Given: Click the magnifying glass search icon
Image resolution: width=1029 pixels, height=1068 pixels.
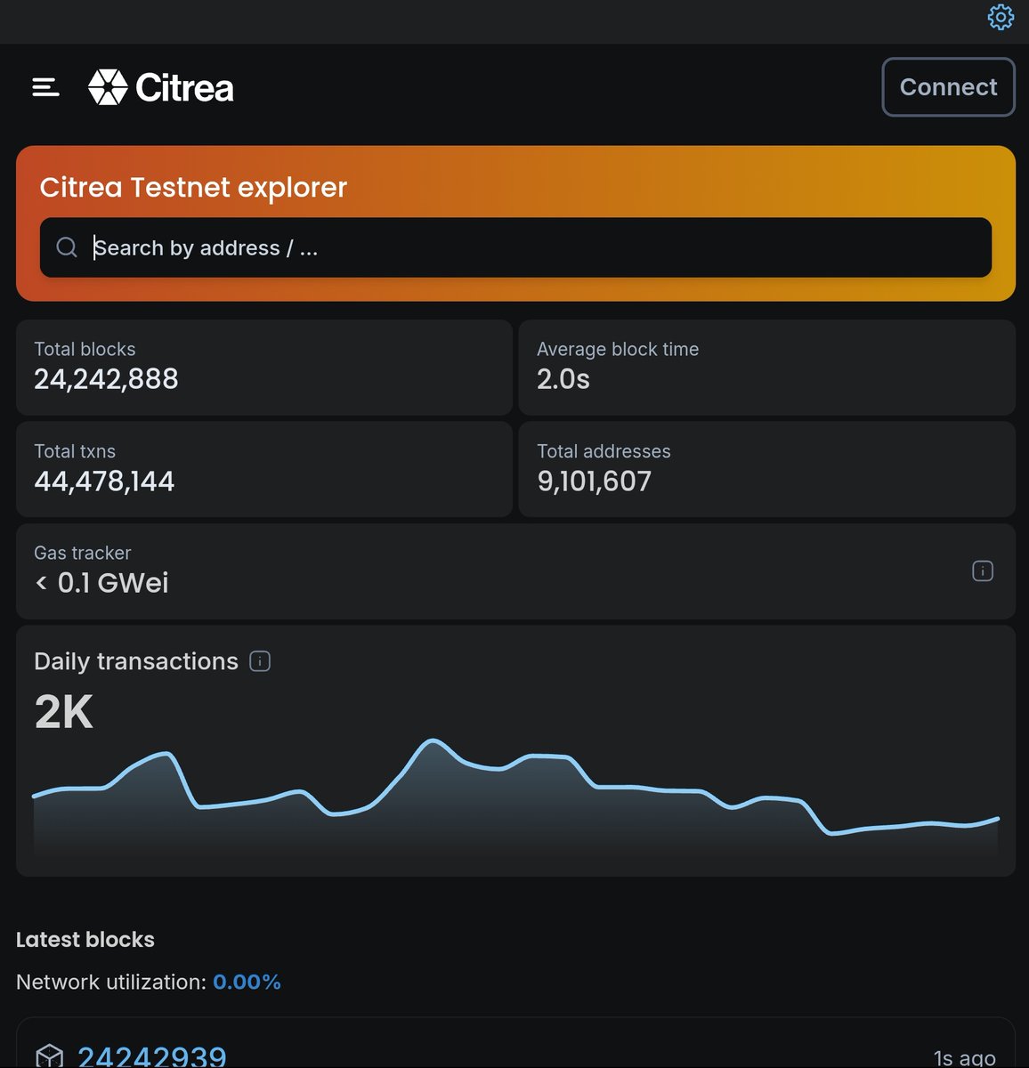Looking at the screenshot, I should [x=67, y=247].
